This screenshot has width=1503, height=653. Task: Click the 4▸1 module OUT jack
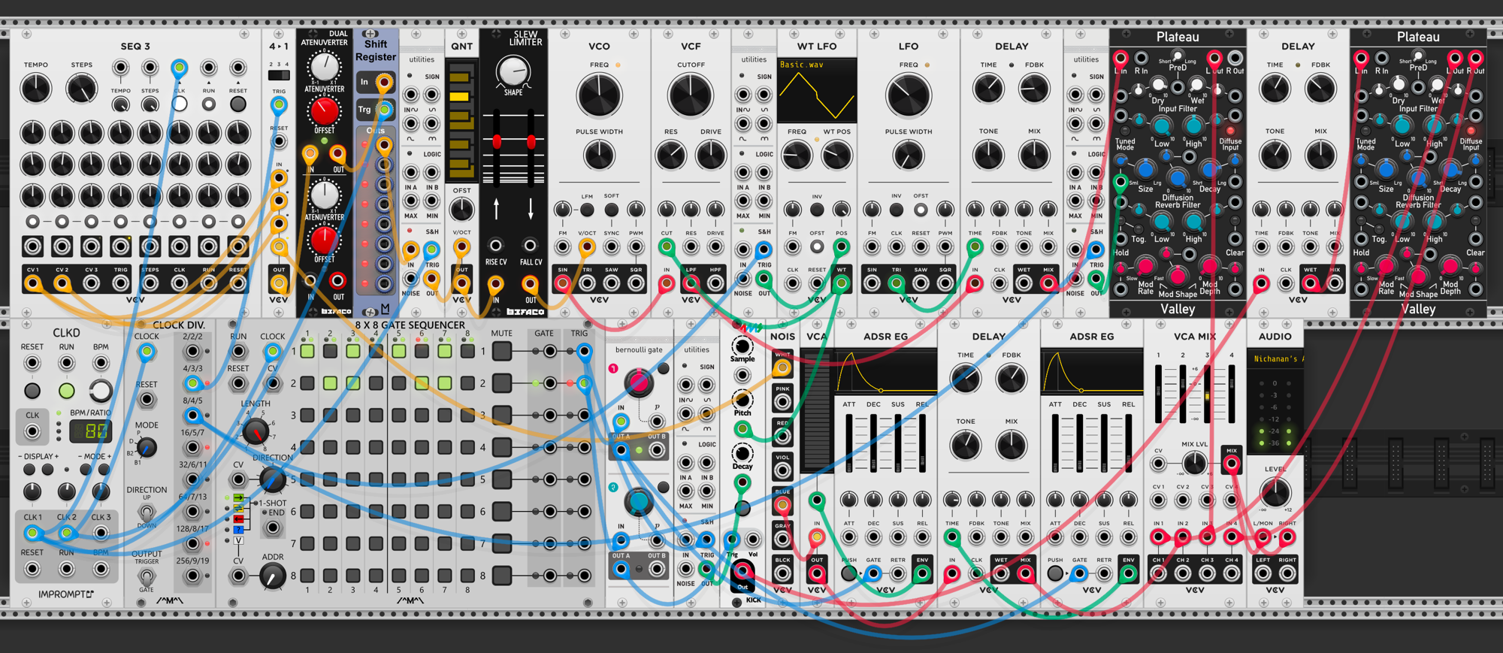279,283
